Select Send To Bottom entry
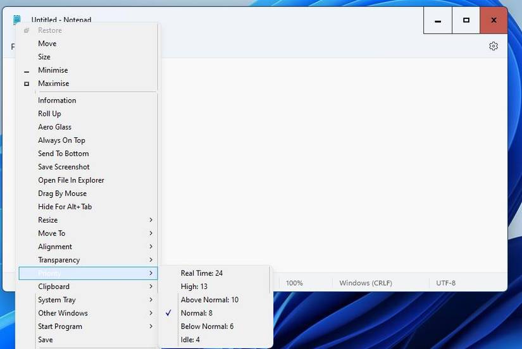Image resolution: width=522 pixels, height=349 pixels. [88, 154]
